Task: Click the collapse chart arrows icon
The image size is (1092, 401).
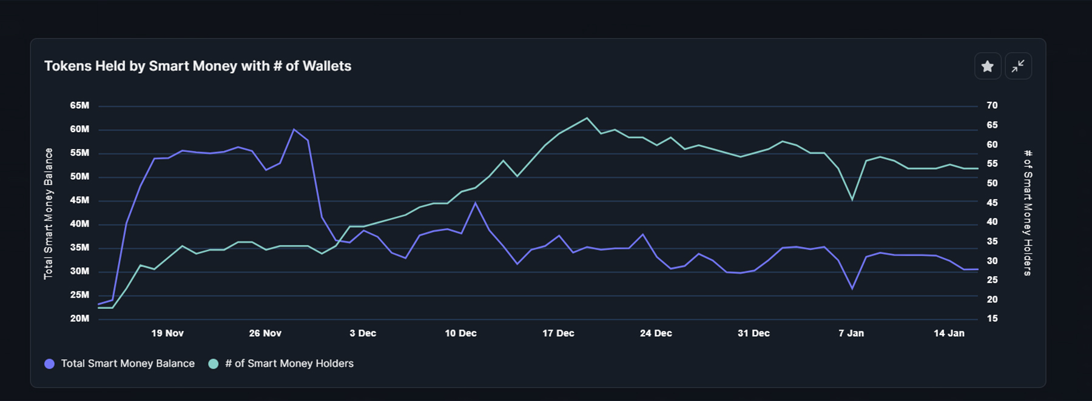Action: [x=1018, y=66]
